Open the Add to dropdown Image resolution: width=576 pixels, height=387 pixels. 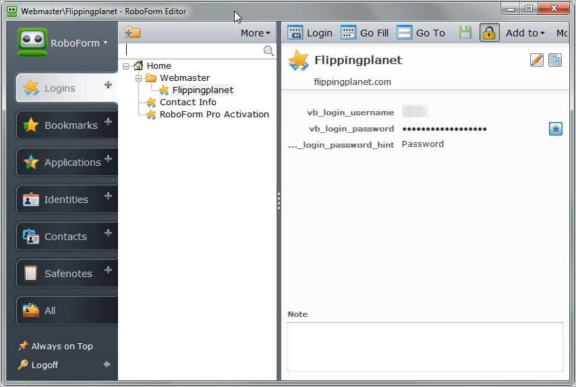pyautogui.click(x=525, y=33)
